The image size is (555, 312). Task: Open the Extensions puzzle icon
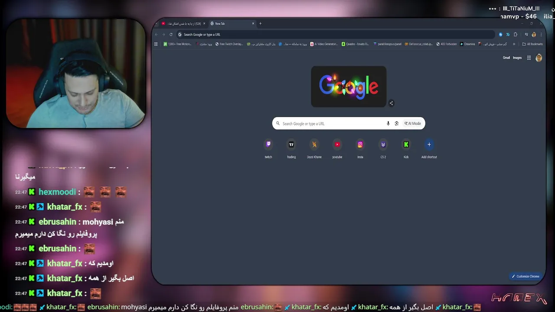(516, 35)
